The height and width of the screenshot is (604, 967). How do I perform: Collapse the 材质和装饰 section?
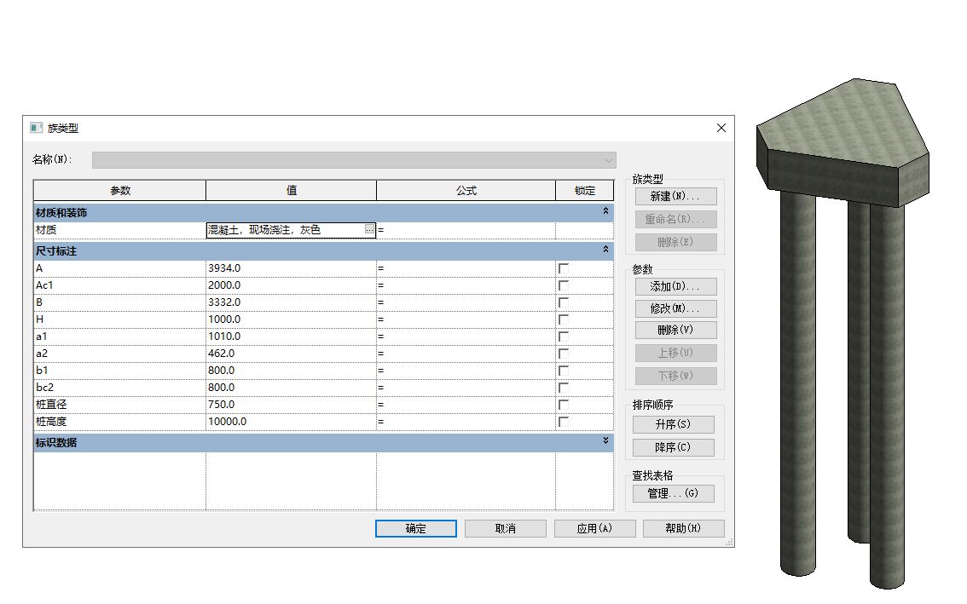pyautogui.click(x=606, y=212)
